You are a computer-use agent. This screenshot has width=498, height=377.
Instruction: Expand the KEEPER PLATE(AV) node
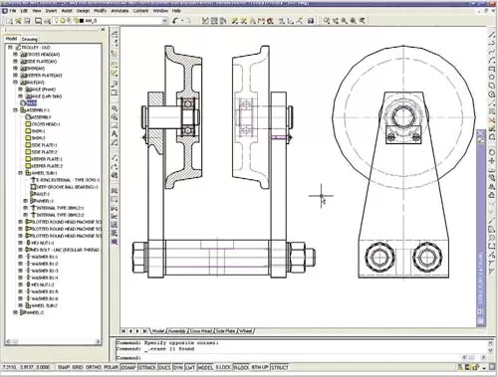point(15,76)
